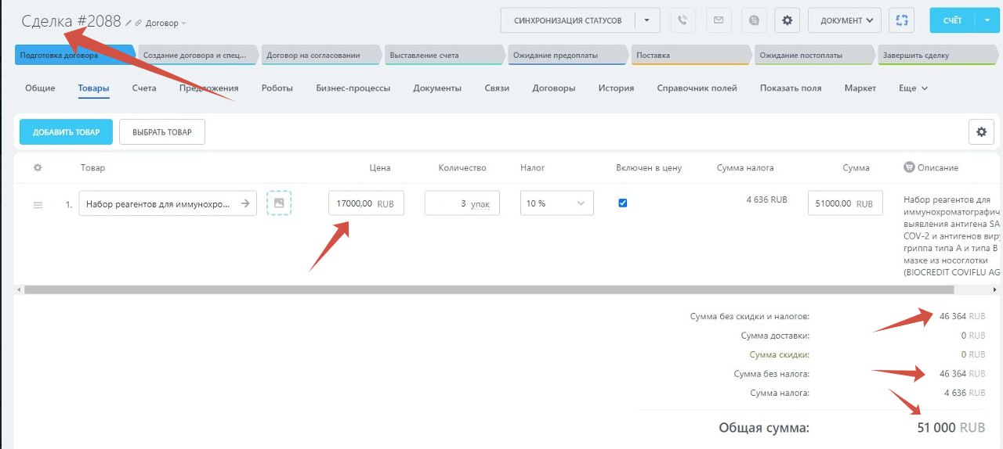Click the link icon beside the deal title

pyautogui.click(x=139, y=23)
